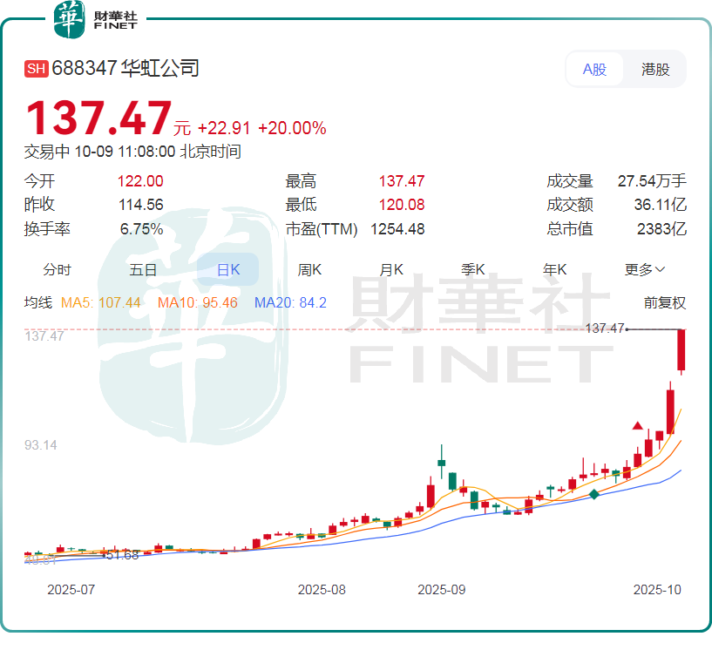Click the latest tall red candlestick

[681, 350]
